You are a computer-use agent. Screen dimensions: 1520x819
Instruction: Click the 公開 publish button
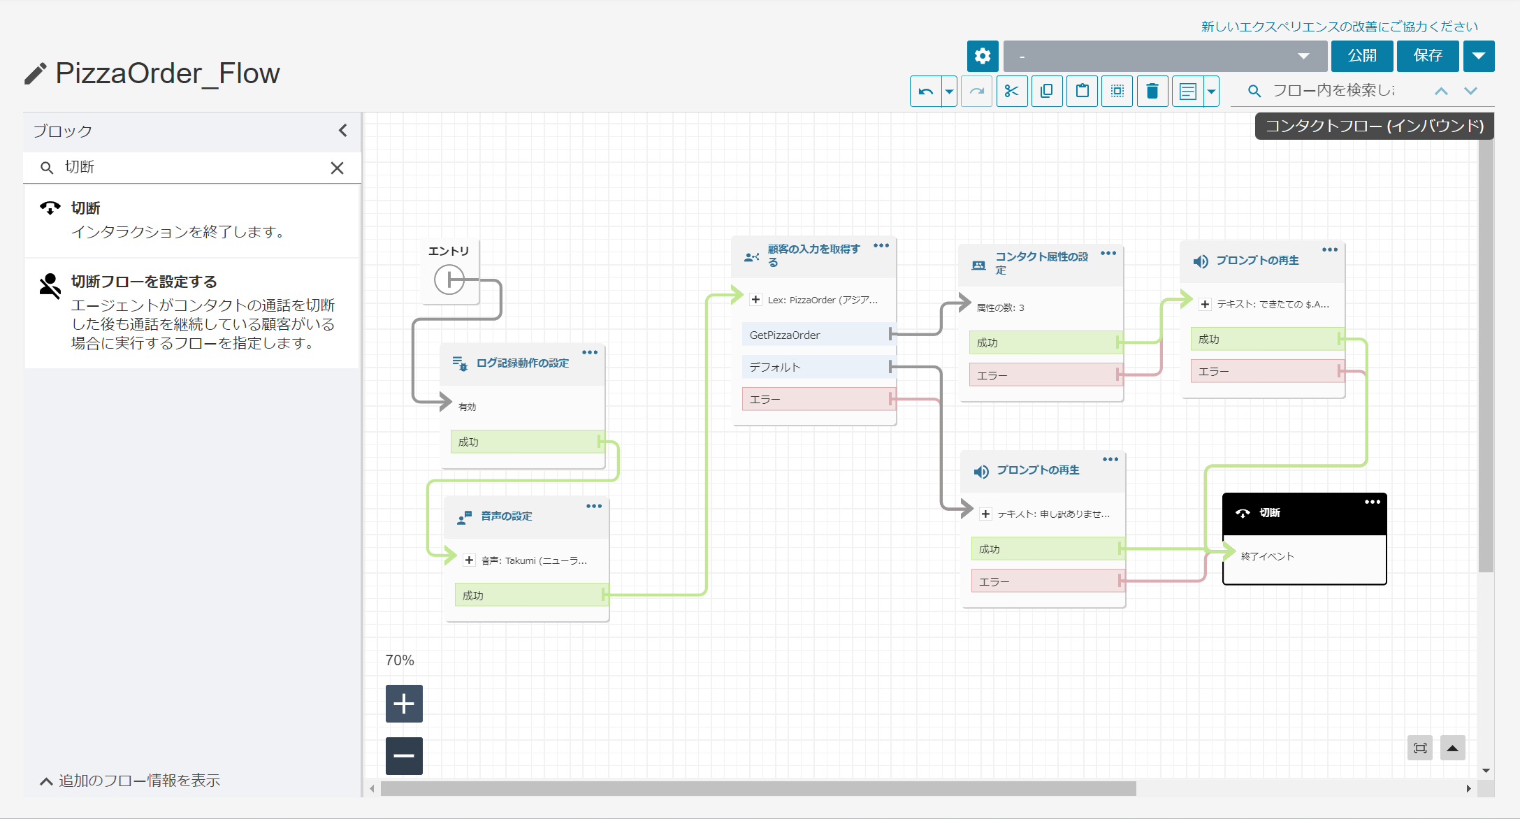pos(1361,56)
